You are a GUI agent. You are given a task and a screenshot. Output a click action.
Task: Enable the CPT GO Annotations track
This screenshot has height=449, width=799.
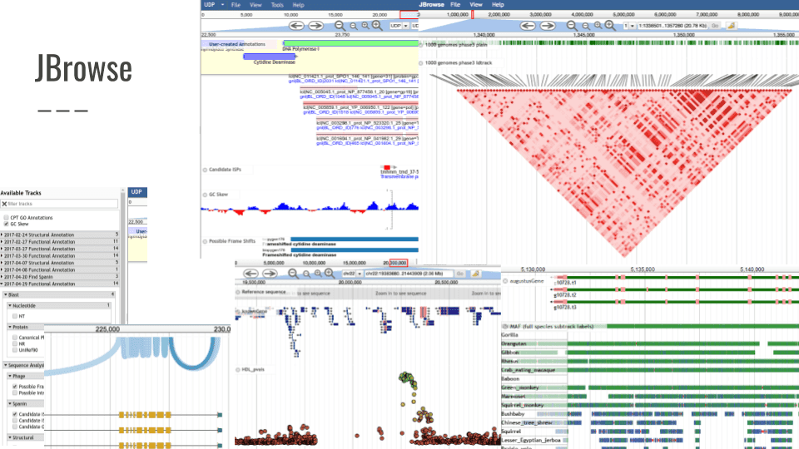7,217
